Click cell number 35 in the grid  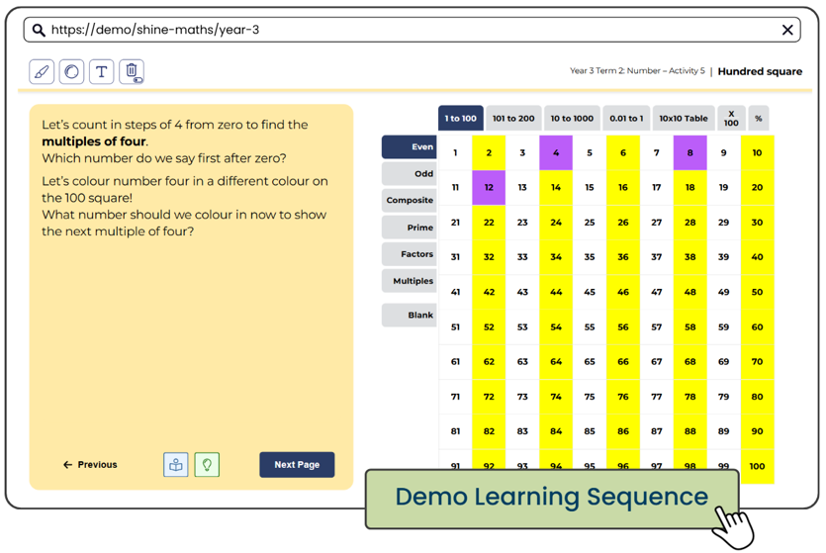[590, 257]
